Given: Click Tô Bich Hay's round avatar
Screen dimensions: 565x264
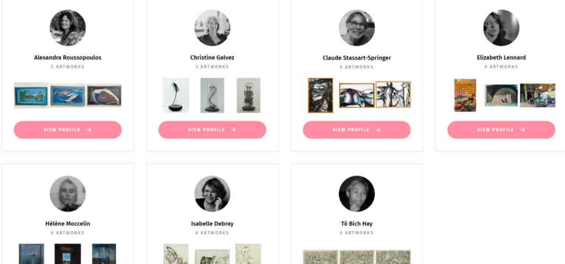Looking at the screenshot, I should [x=357, y=194].
